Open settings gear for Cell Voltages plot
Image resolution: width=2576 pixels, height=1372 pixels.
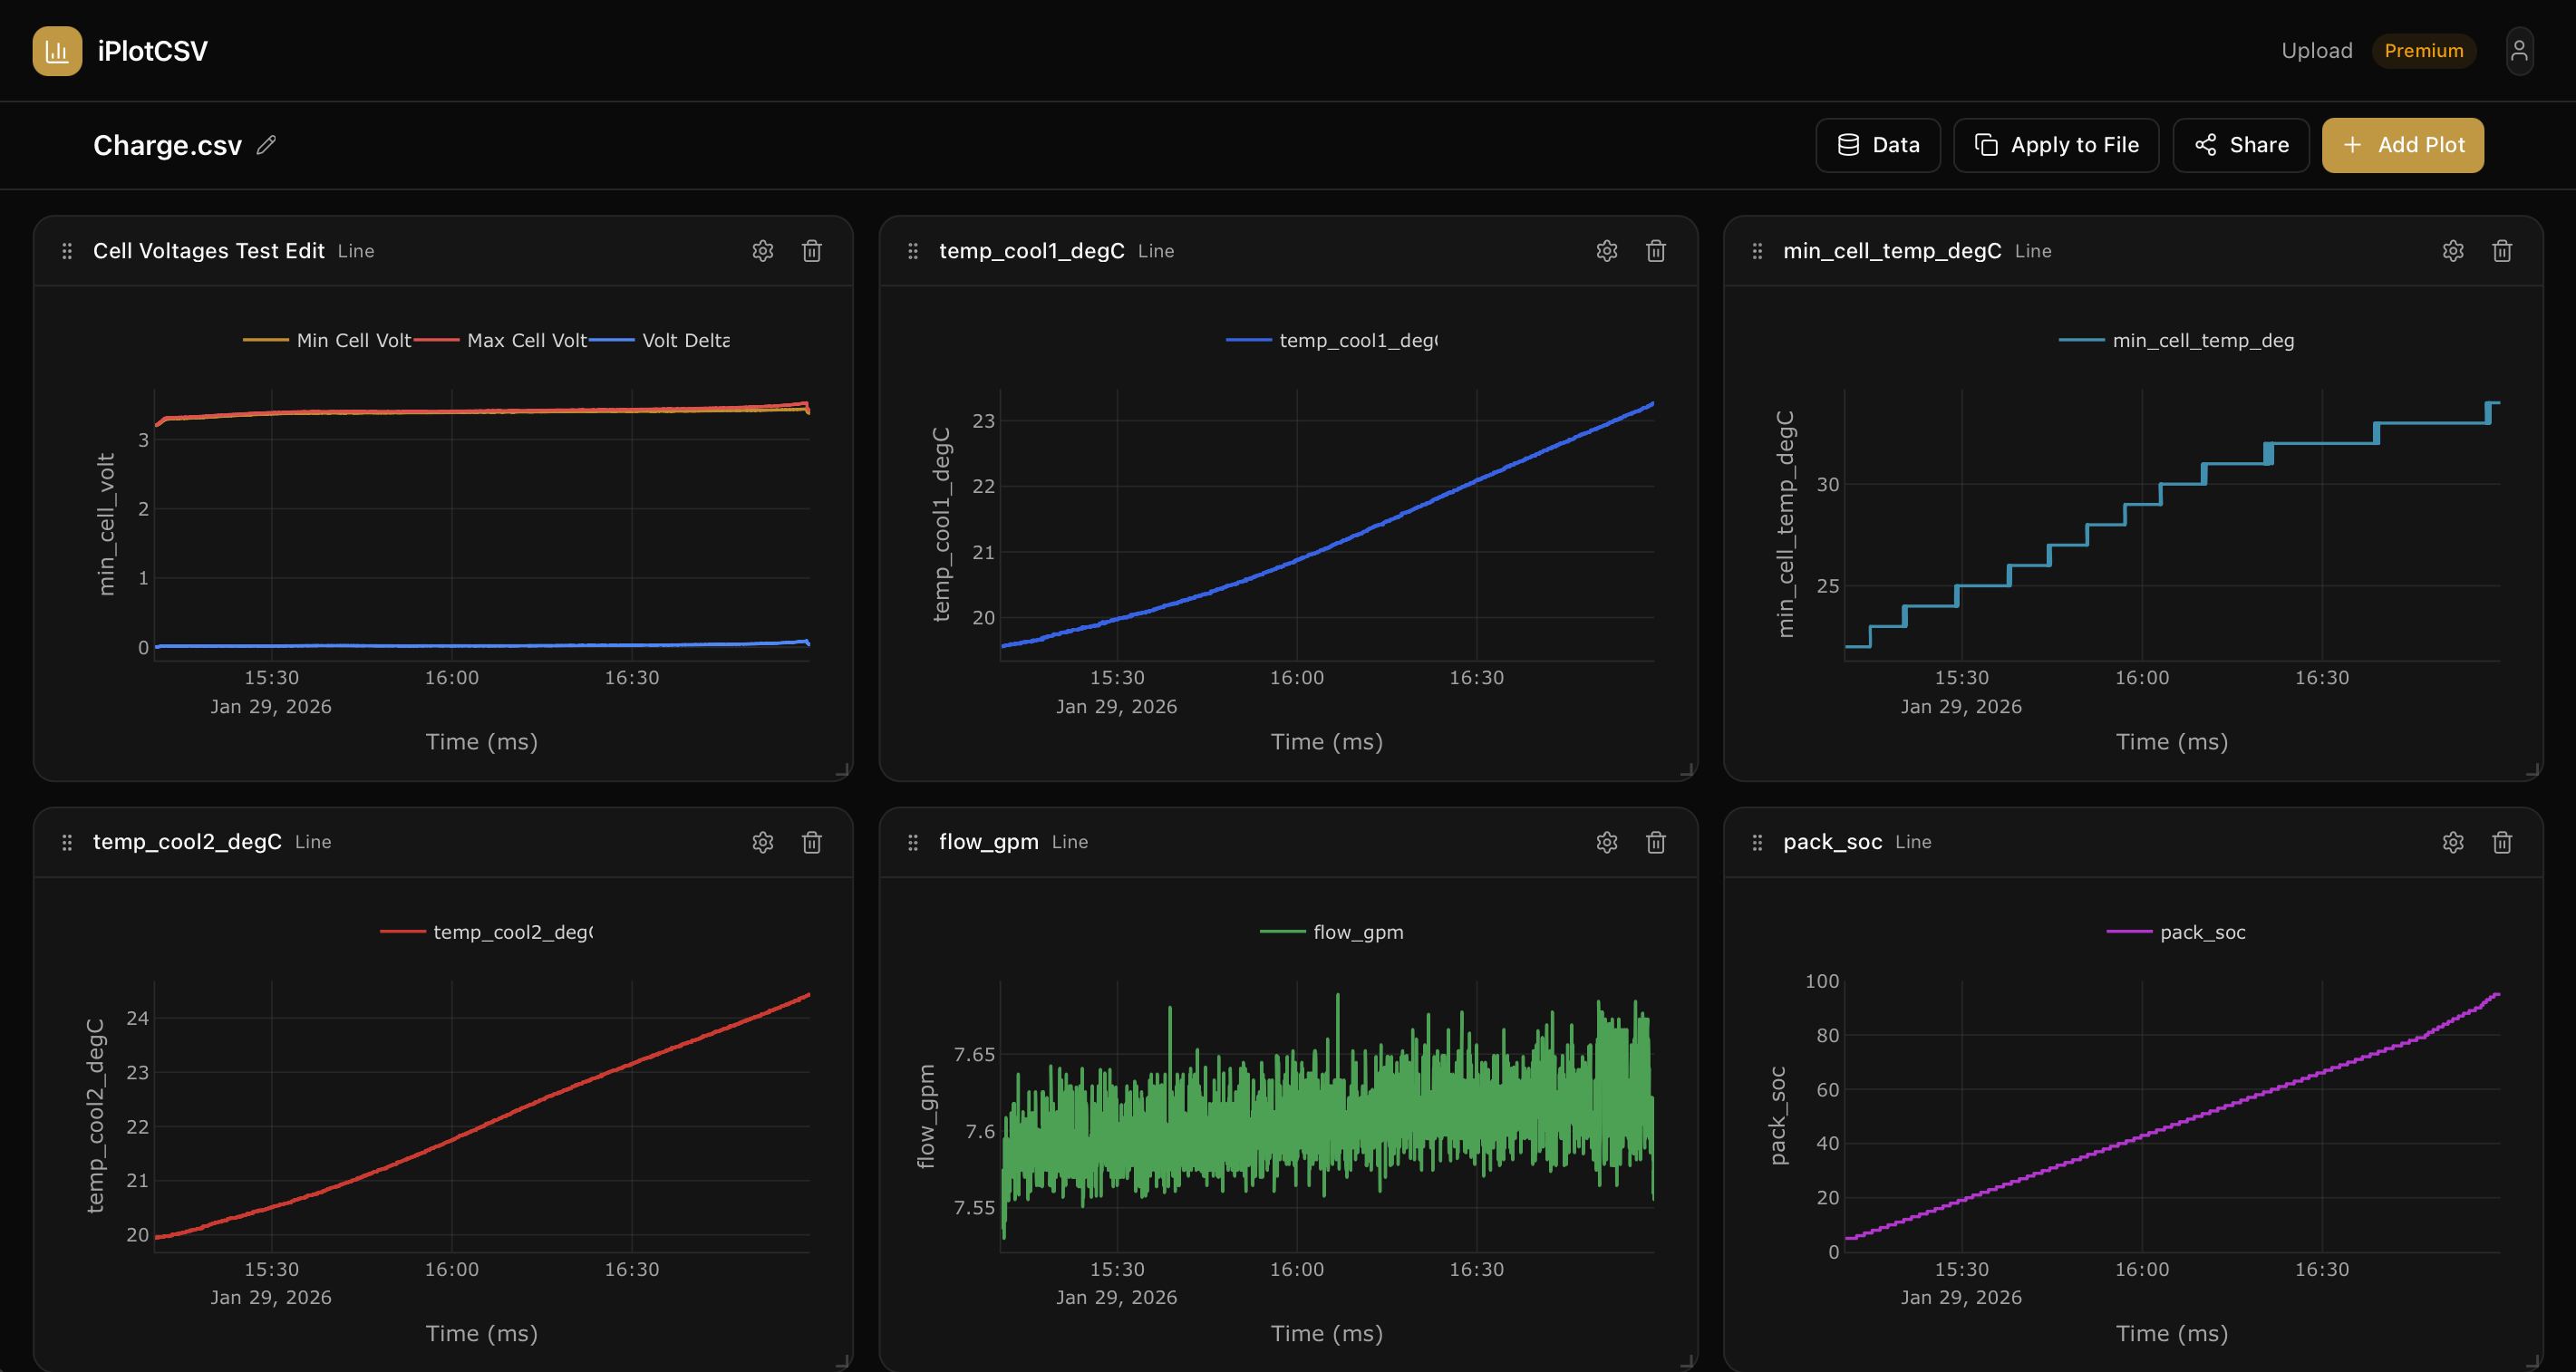(x=763, y=251)
